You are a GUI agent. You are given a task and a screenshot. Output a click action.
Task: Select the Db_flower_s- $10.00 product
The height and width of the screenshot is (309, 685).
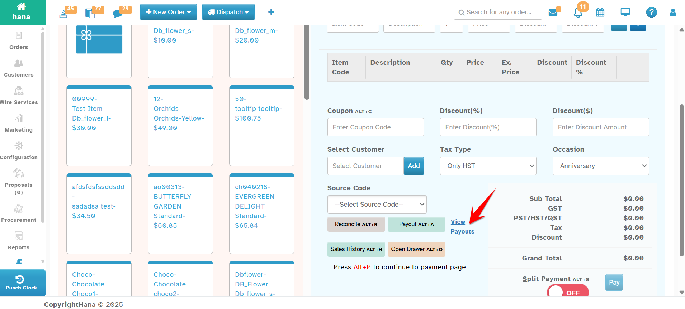pos(180,51)
